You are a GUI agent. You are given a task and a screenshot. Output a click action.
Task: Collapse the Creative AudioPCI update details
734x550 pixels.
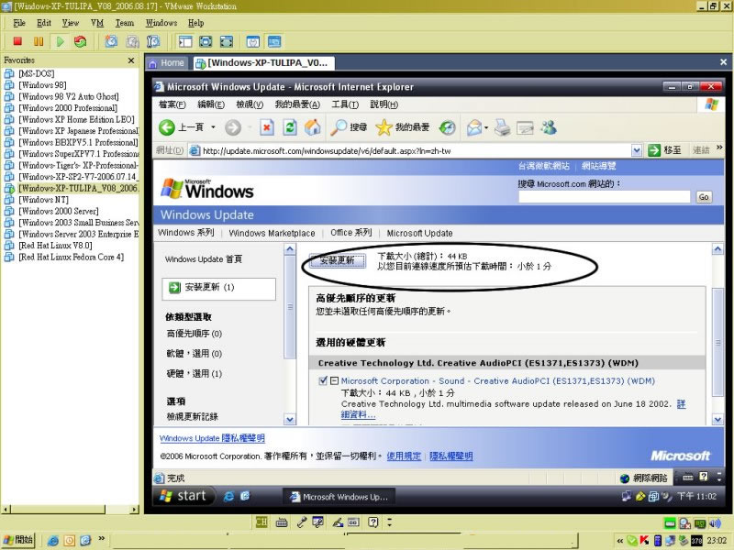point(334,380)
